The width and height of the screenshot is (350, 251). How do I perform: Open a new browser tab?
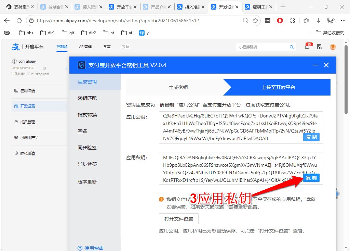[283, 7]
